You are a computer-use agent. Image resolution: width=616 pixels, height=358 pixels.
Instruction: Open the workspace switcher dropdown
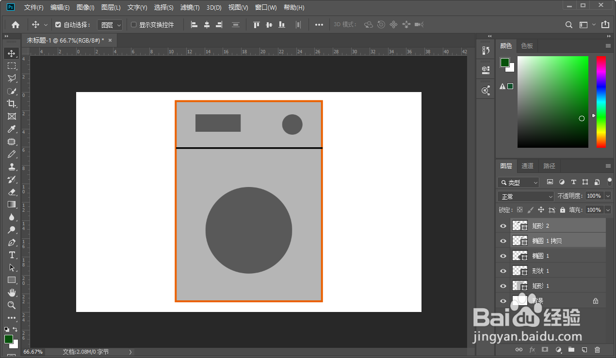click(x=586, y=25)
